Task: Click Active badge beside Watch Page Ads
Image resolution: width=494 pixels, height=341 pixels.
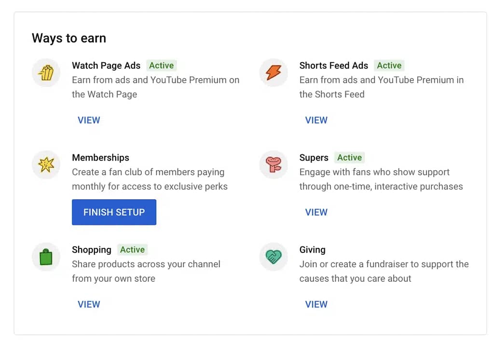Action: (x=161, y=66)
